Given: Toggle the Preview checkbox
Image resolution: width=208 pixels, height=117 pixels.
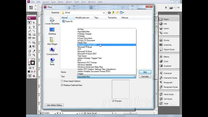Looking at the screenshot, I should tap(113, 101).
